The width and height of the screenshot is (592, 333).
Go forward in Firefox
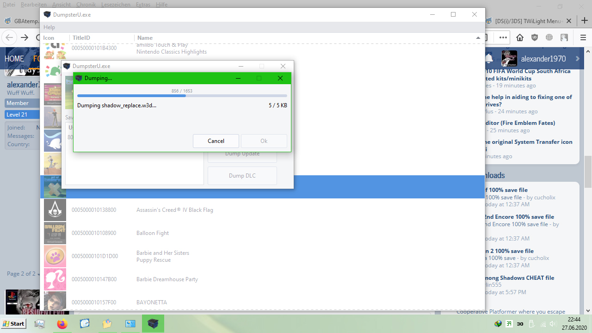[x=25, y=37]
